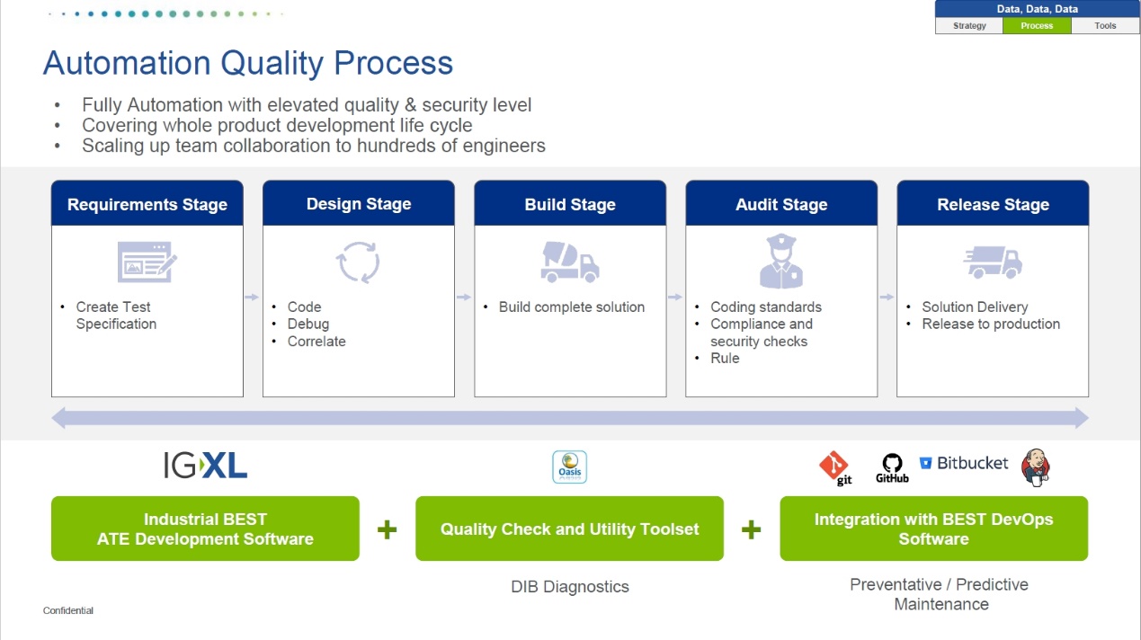
Task: Click the IG-XL logo
Action: (x=205, y=465)
